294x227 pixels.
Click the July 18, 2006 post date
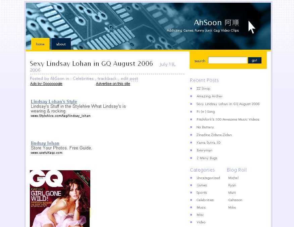pos(103,67)
